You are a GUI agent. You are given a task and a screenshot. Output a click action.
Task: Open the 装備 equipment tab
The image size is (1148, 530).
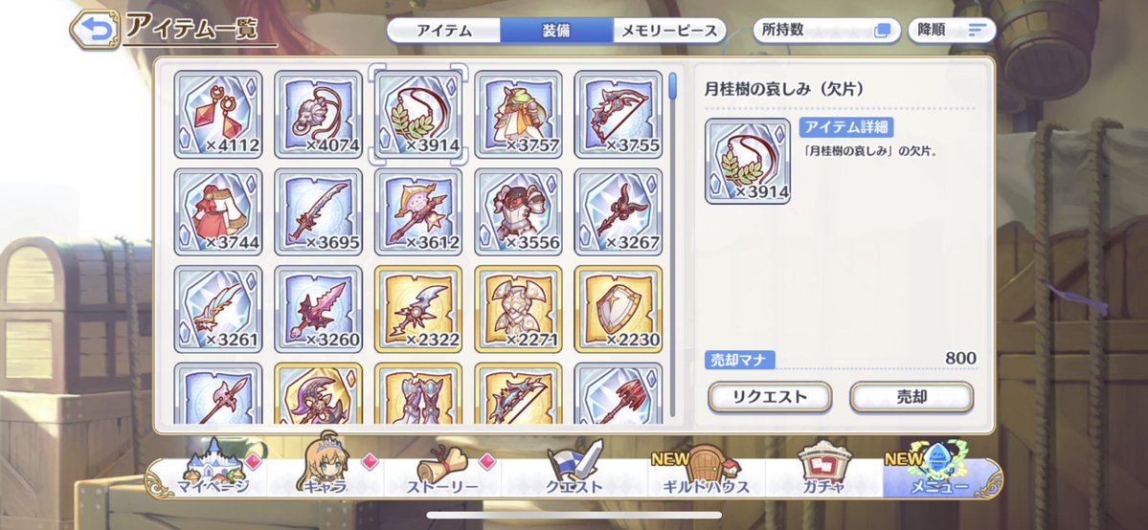(557, 31)
